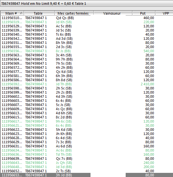173x177 pixels.
Task: Select highlighted hand 3h Jd (BB)
Action: [87, 175]
